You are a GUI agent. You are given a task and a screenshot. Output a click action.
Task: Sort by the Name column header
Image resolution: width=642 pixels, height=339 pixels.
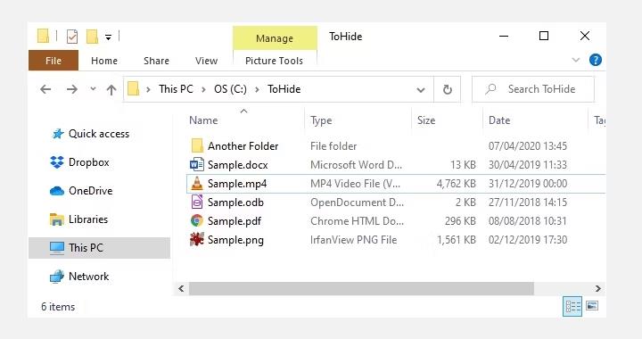coord(203,120)
